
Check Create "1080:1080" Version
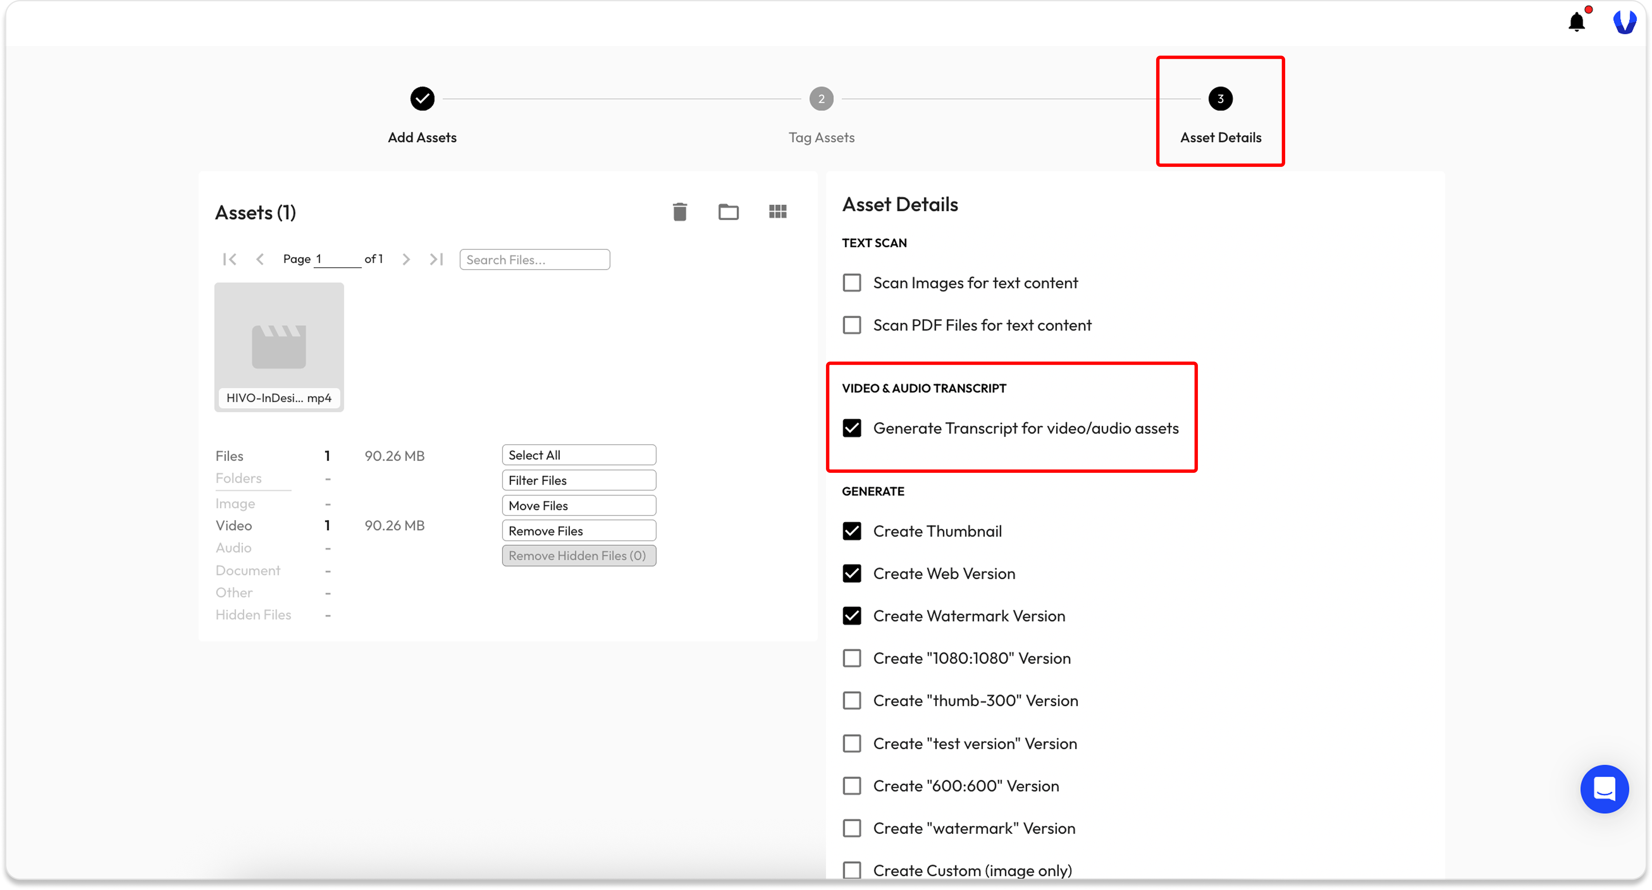852,658
